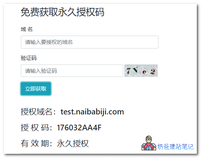Image resolution: width=201 pixels, height=158 pixels.
Task: Click the red car in watermark logo
Action: tap(149, 147)
